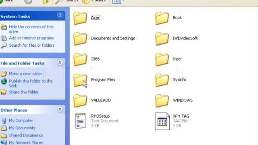Click the Back toolbar button
258x145 pixels.
7,1
